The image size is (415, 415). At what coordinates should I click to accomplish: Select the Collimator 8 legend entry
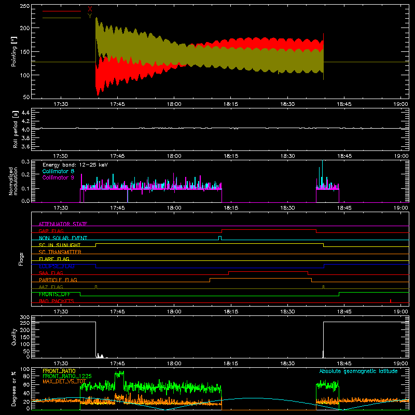click(58, 171)
